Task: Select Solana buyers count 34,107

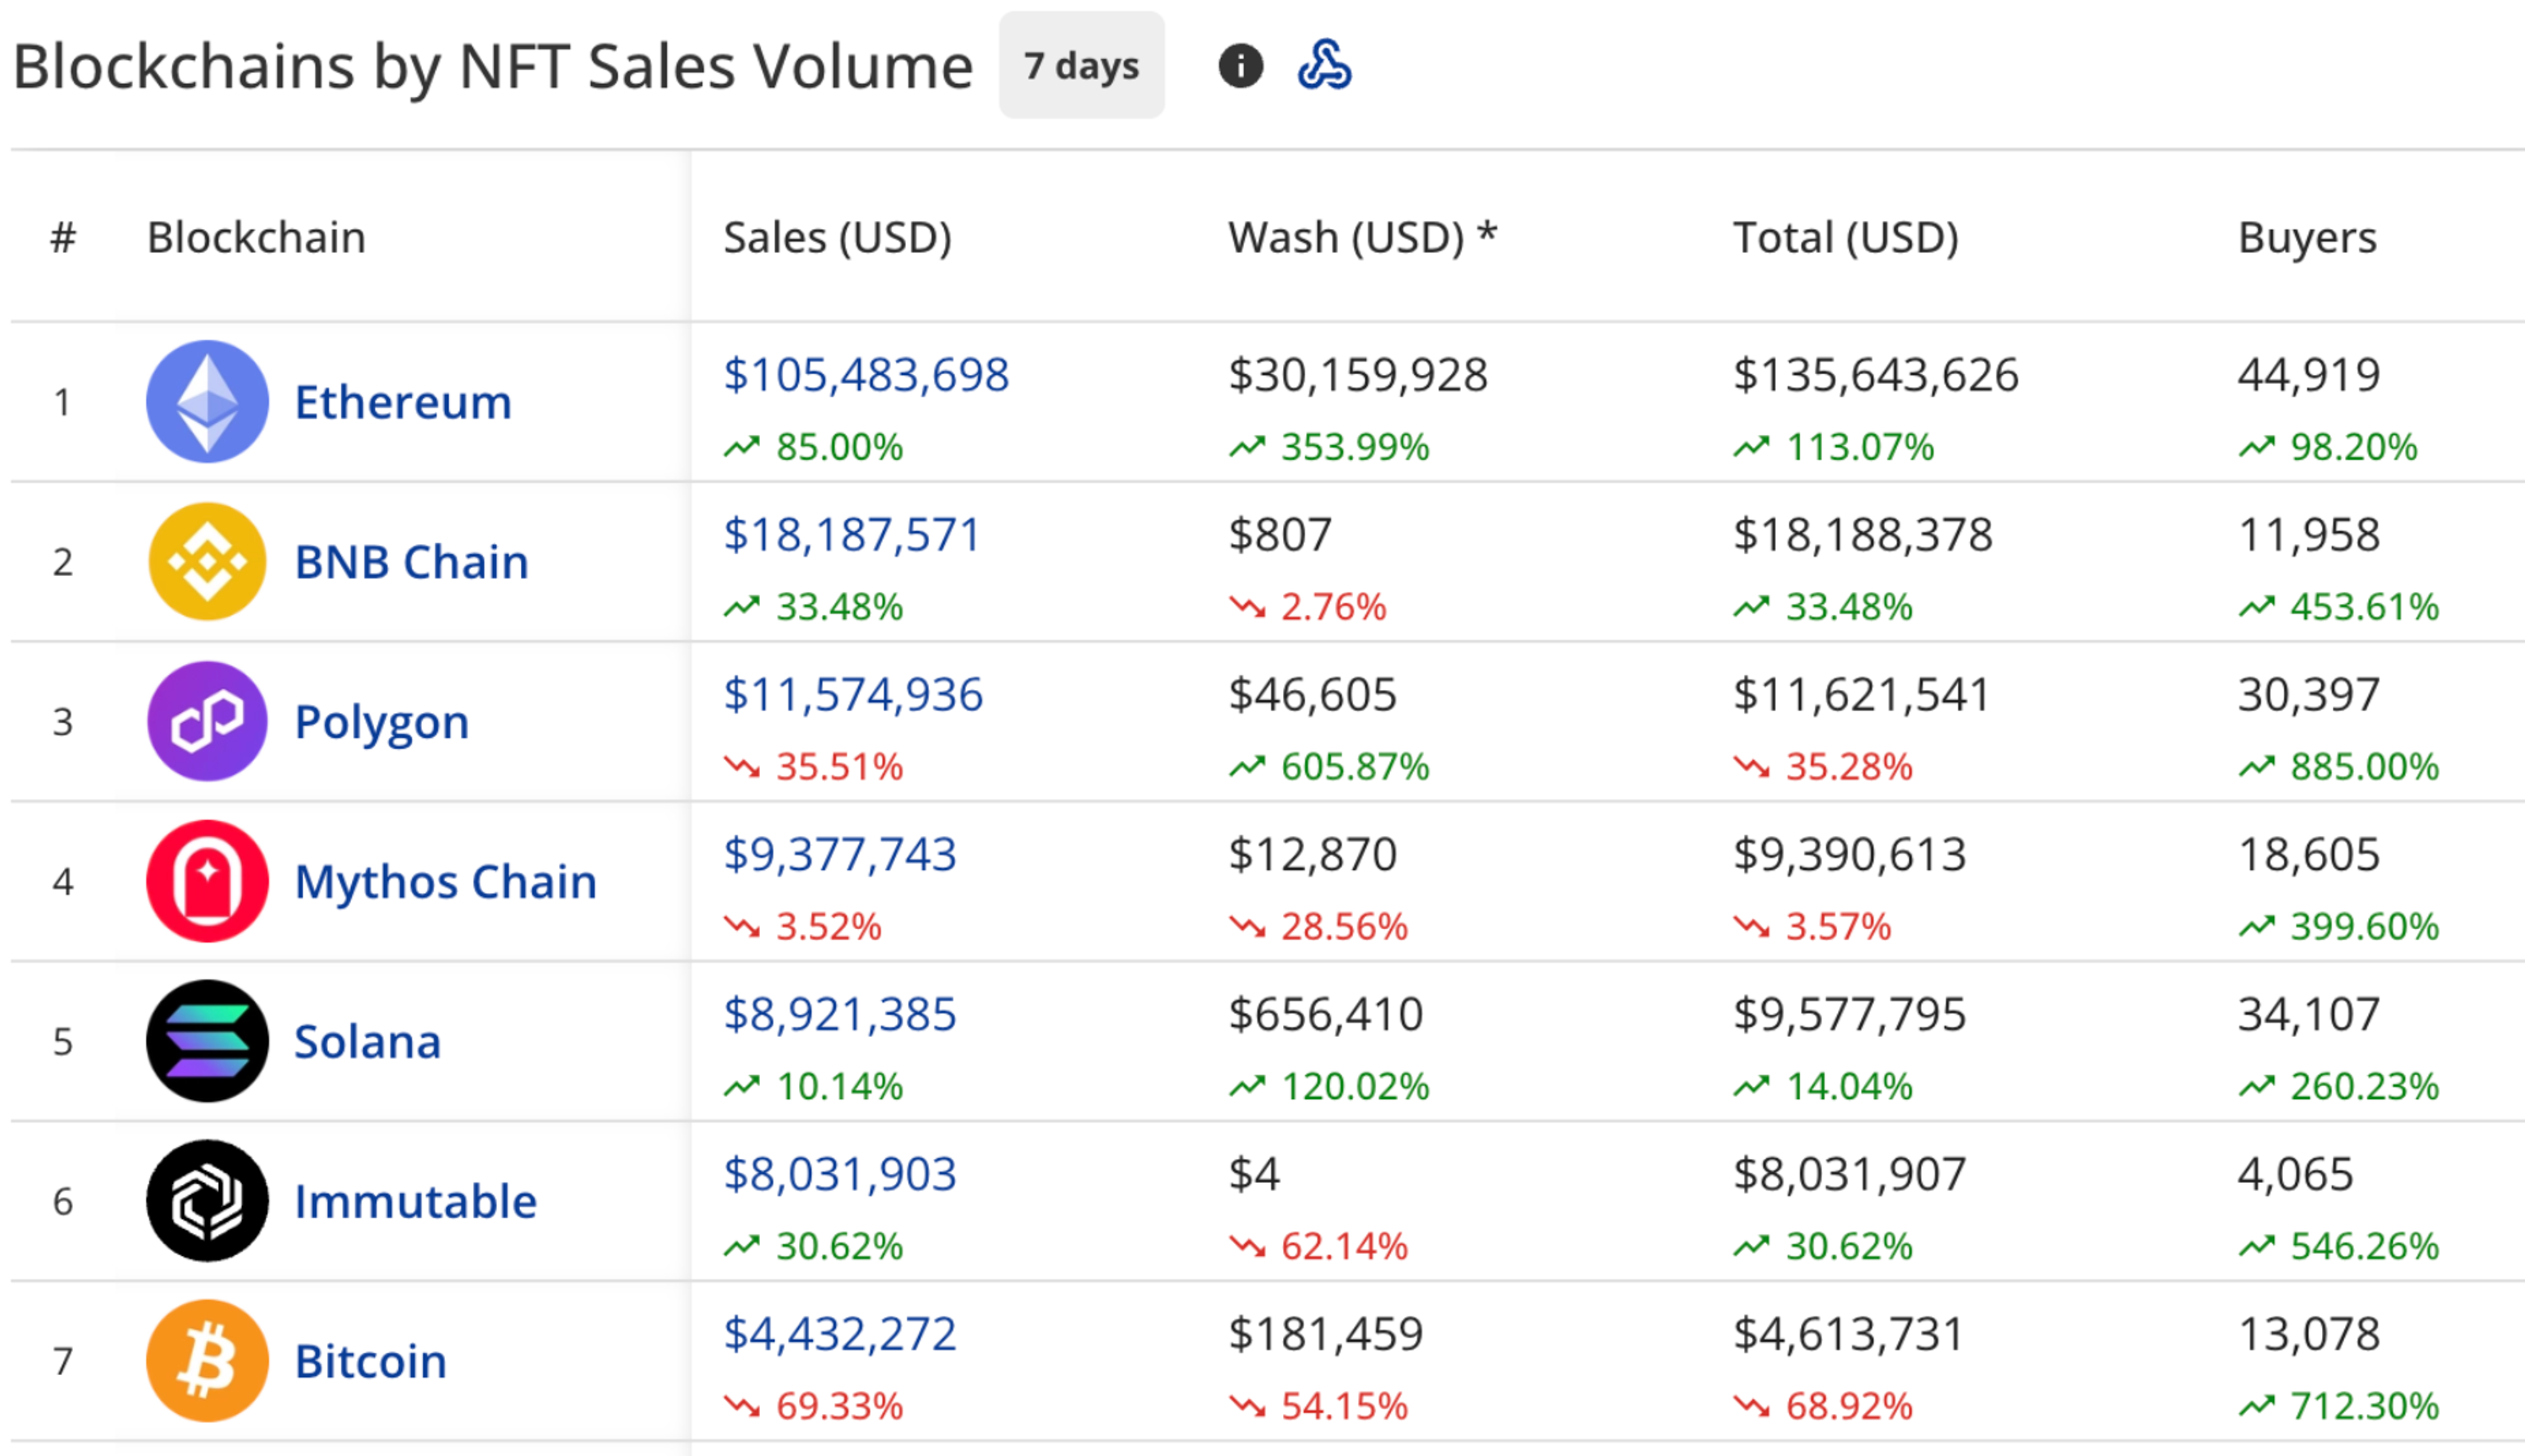Action: [x=2308, y=1015]
